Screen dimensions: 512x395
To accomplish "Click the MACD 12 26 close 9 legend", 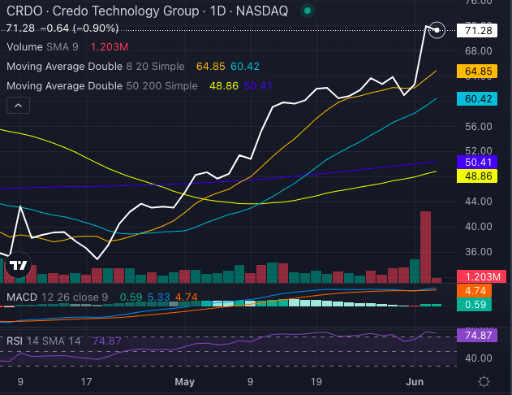I will click(57, 297).
